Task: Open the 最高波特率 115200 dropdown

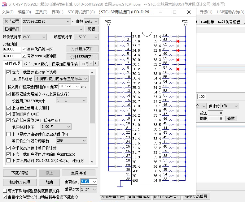Action: pos(86,37)
